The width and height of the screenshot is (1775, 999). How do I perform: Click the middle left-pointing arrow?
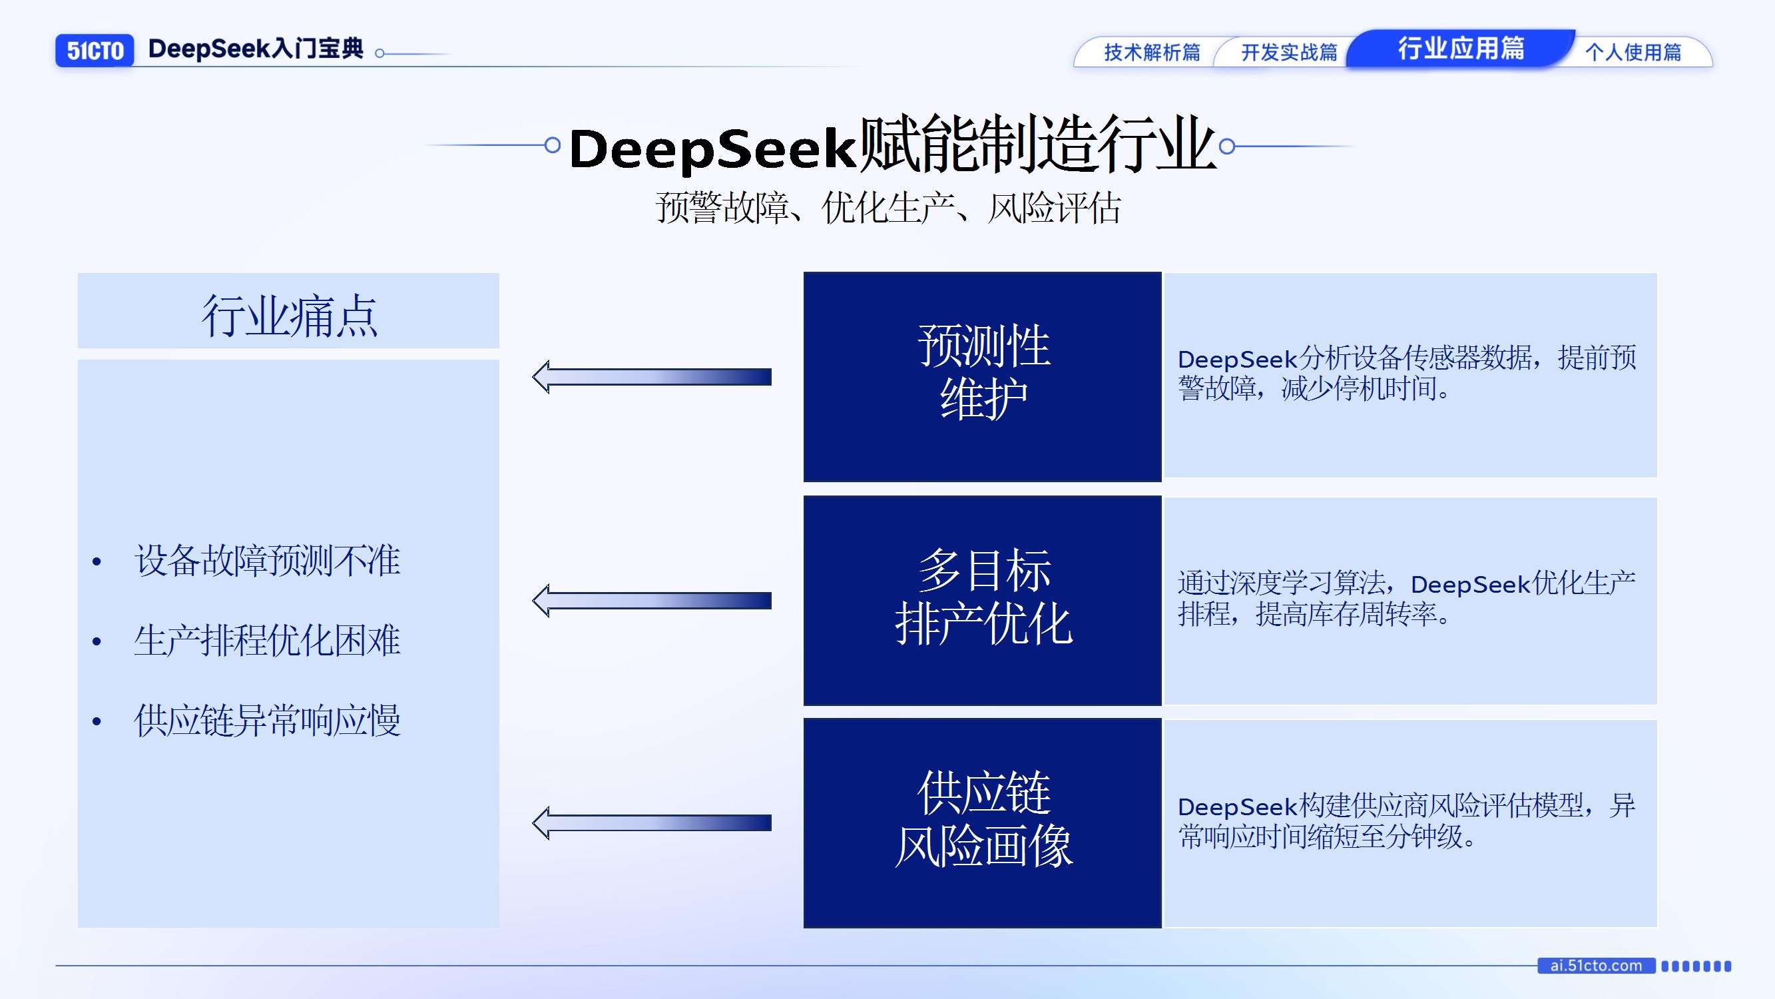click(651, 601)
